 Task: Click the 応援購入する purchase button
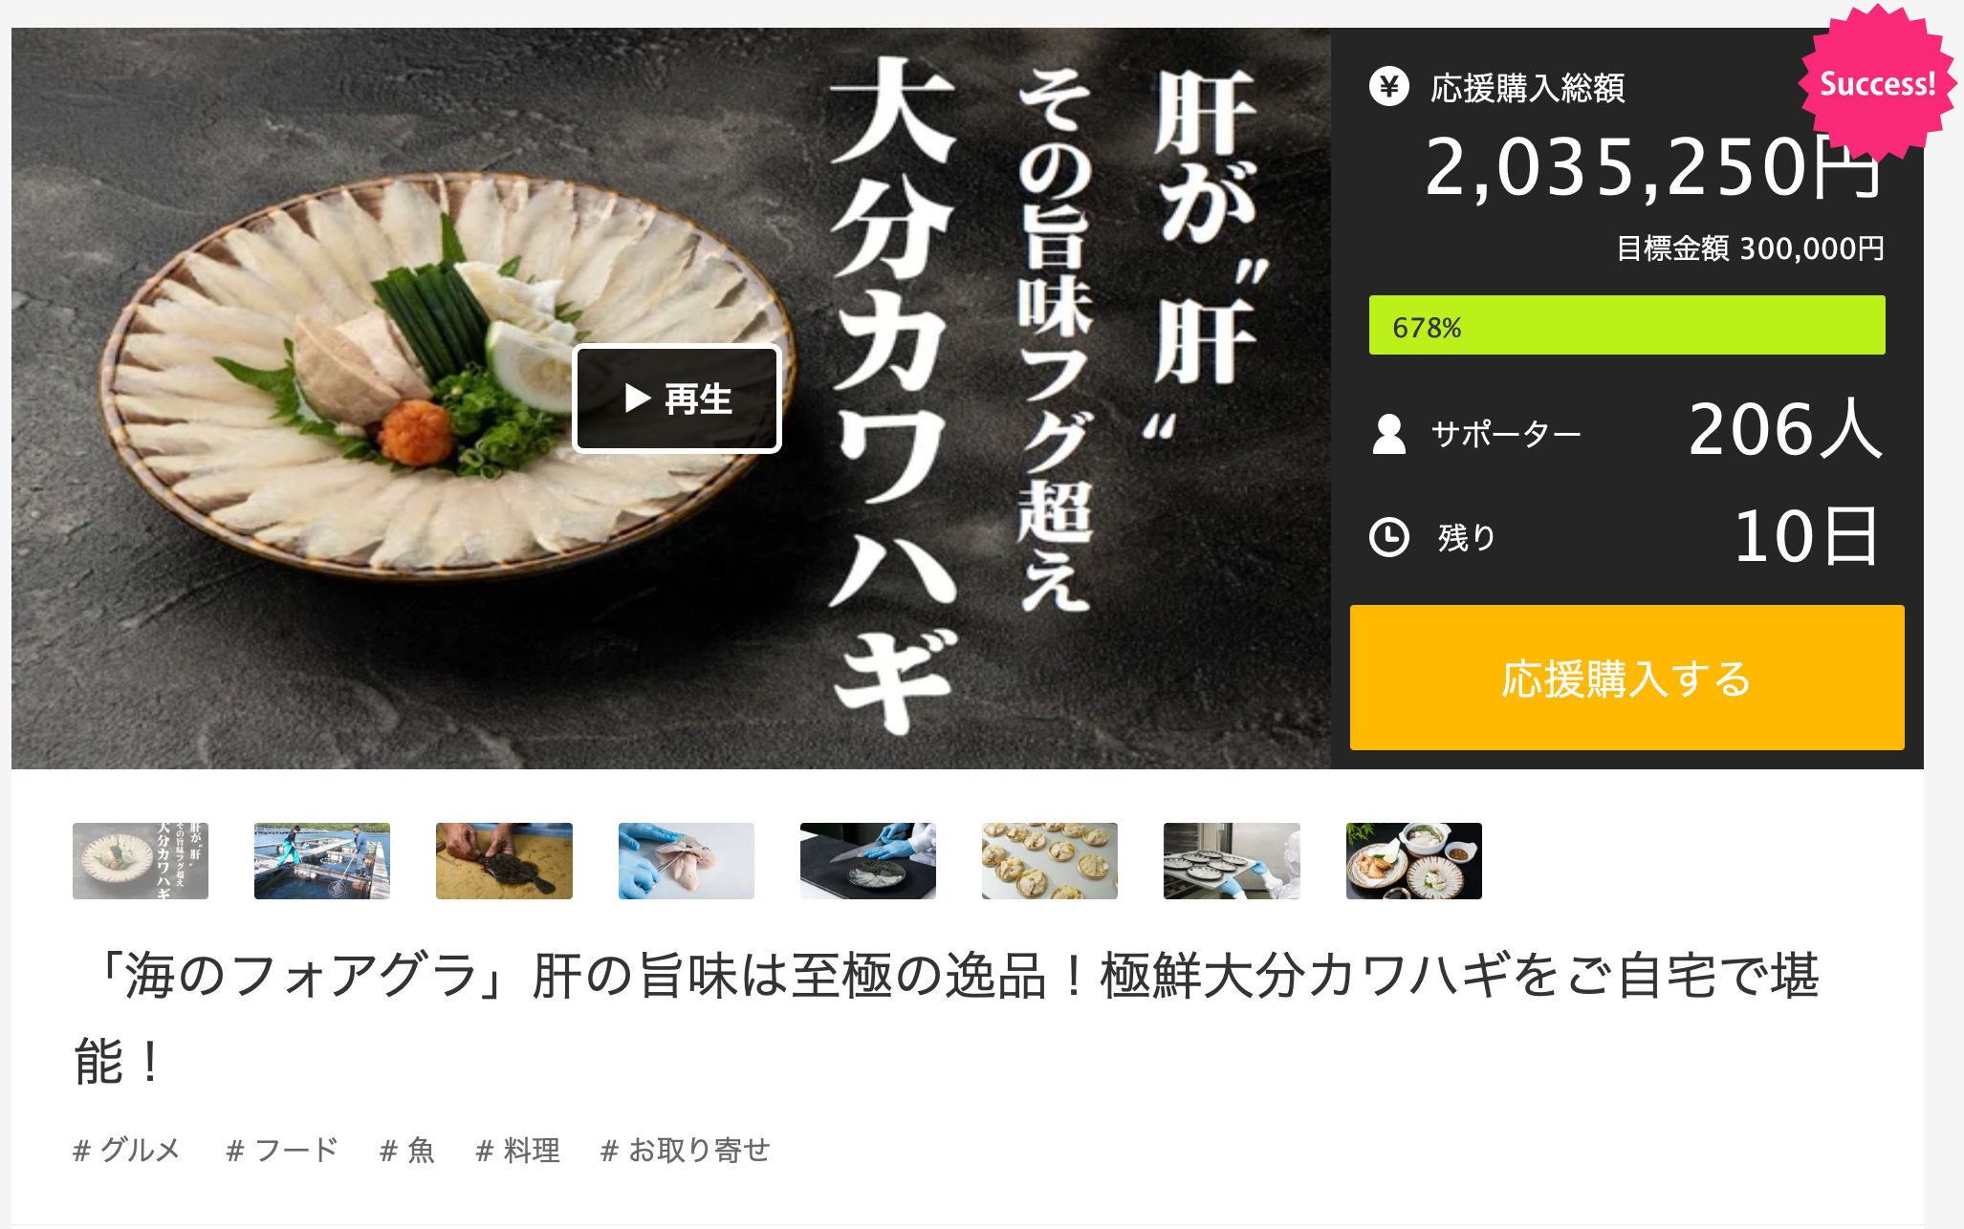[1626, 678]
